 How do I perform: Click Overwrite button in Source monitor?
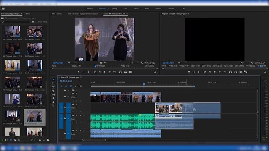pyautogui.click(x=125, y=72)
